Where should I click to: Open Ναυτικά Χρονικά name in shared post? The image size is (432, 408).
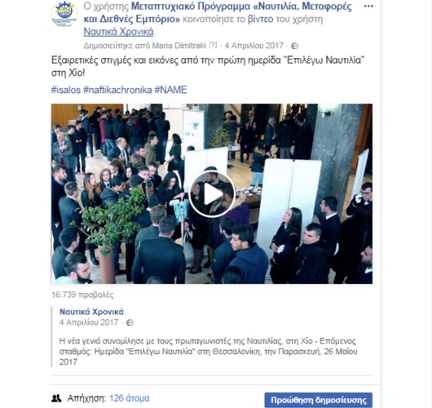coord(91,312)
